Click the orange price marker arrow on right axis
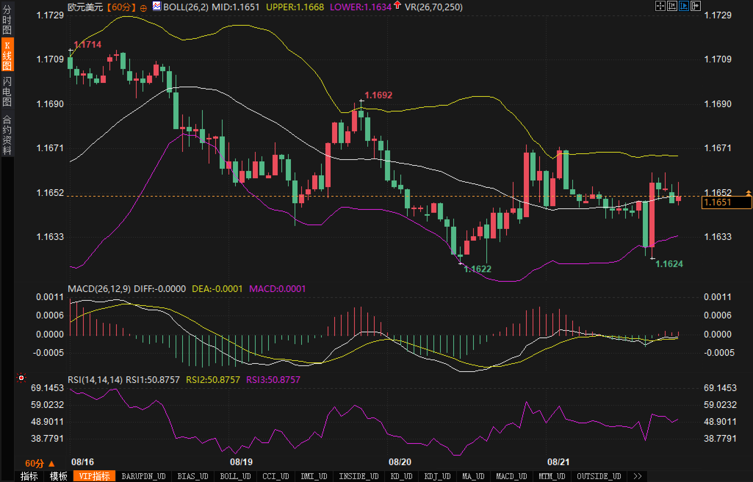This screenshot has height=482, width=753. coord(749,193)
